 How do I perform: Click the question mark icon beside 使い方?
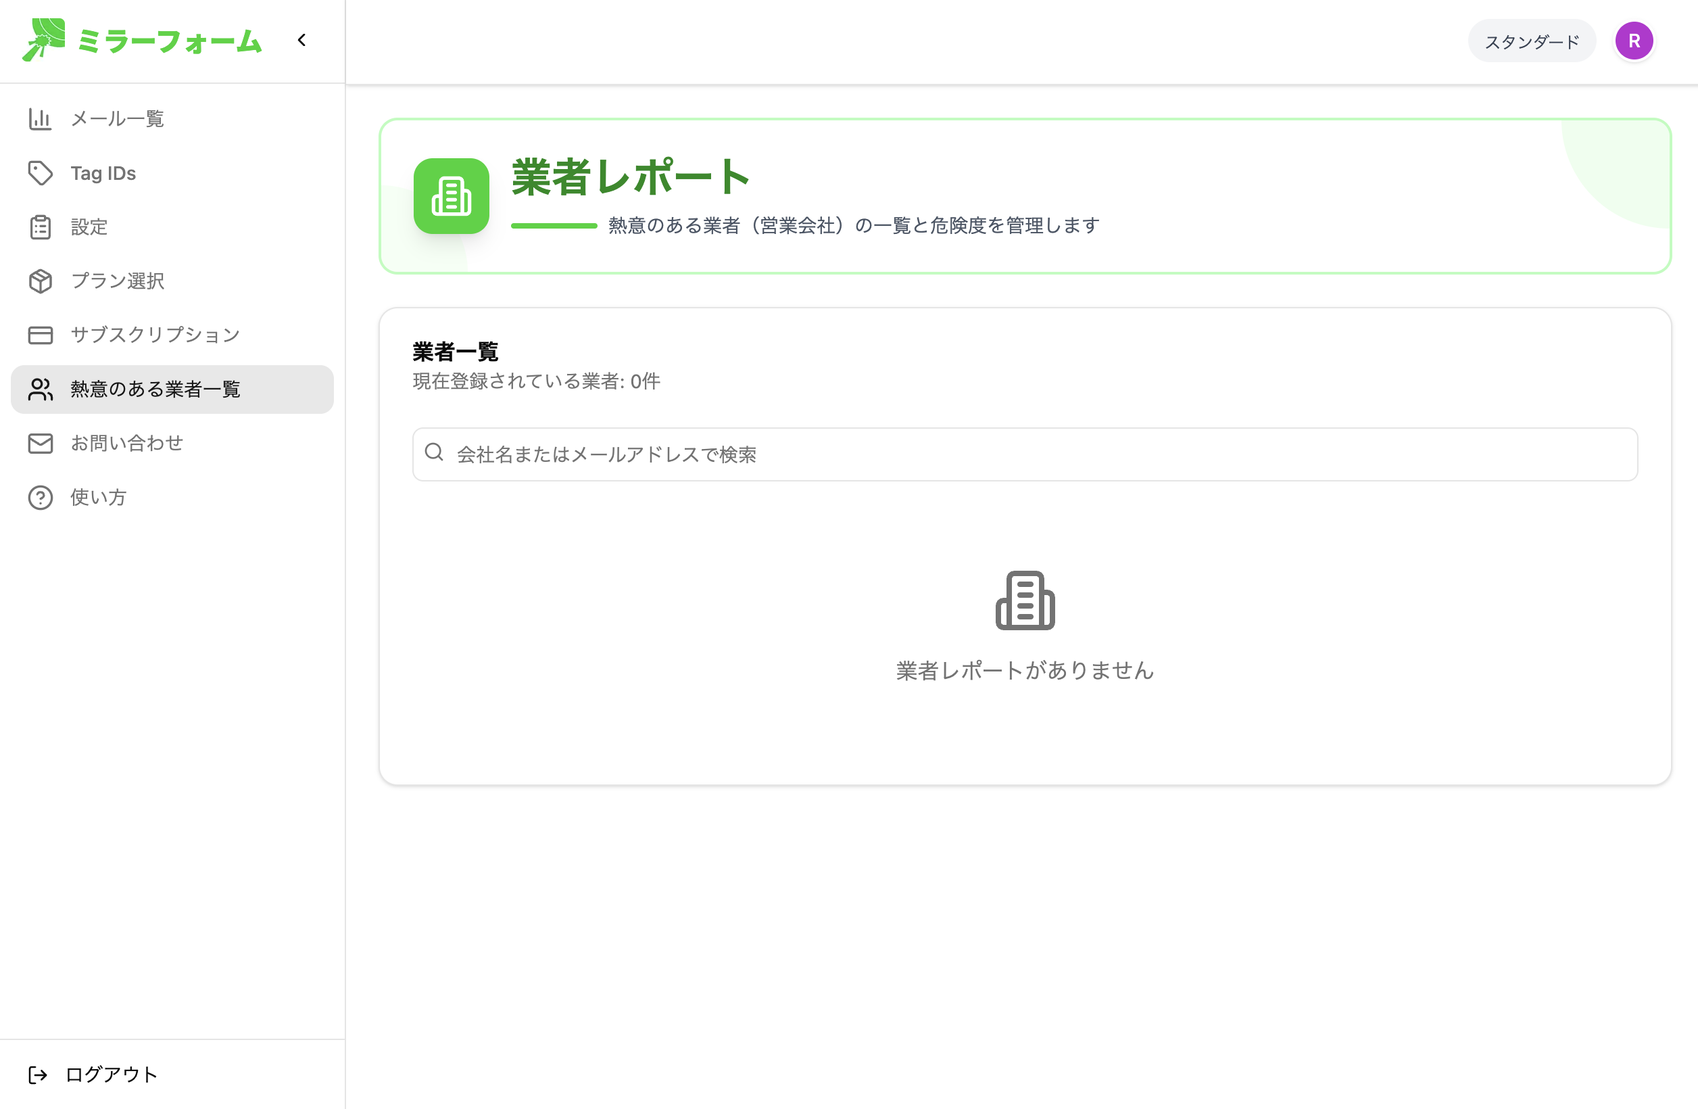coord(40,498)
